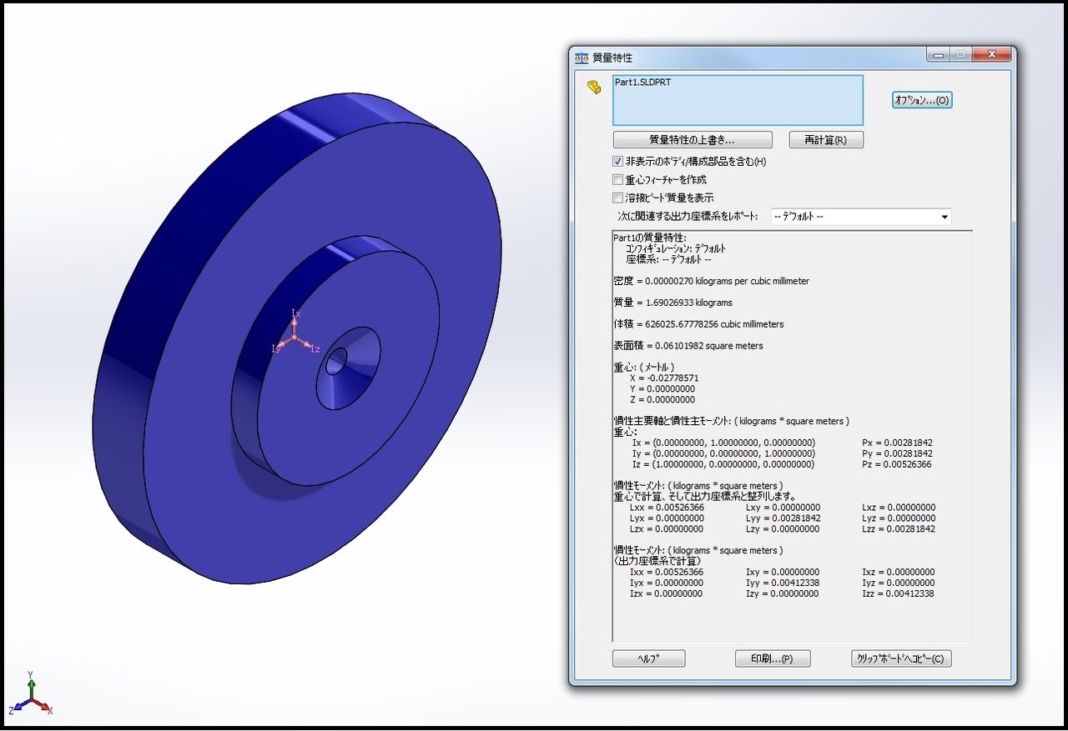Click the Y = 0.00000000 centroid value
Image resolution: width=1068 pixels, height=731 pixels.
pos(662,389)
